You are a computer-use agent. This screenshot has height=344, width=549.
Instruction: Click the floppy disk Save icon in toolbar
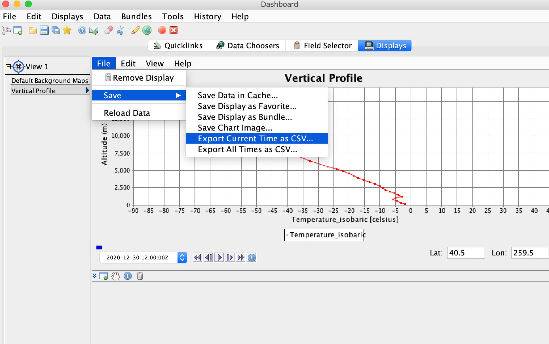[44, 30]
